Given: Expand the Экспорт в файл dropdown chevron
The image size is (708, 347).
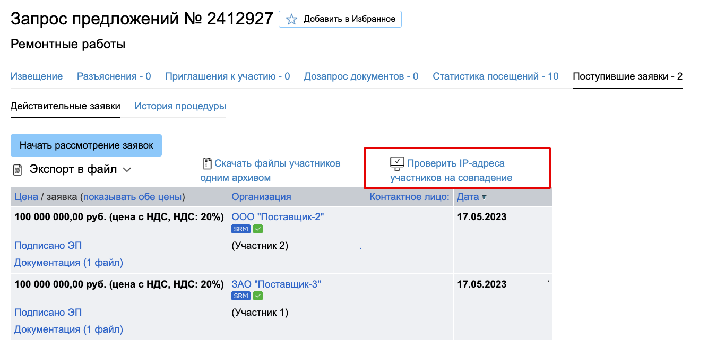Looking at the screenshot, I should (x=127, y=170).
